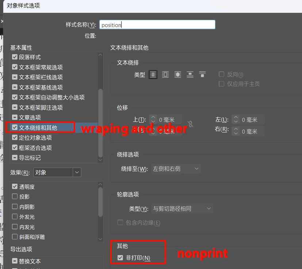The height and width of the screenshot is (269, 302).
Task: Open 效果 dropdown set to 对象
Action: tap(57, 172)
